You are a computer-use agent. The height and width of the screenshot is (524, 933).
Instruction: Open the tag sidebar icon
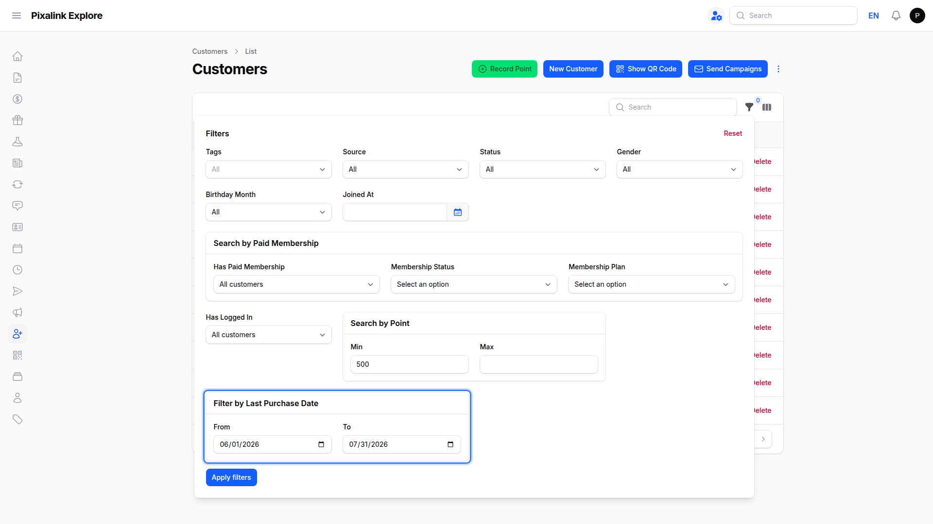pos(17,419)
